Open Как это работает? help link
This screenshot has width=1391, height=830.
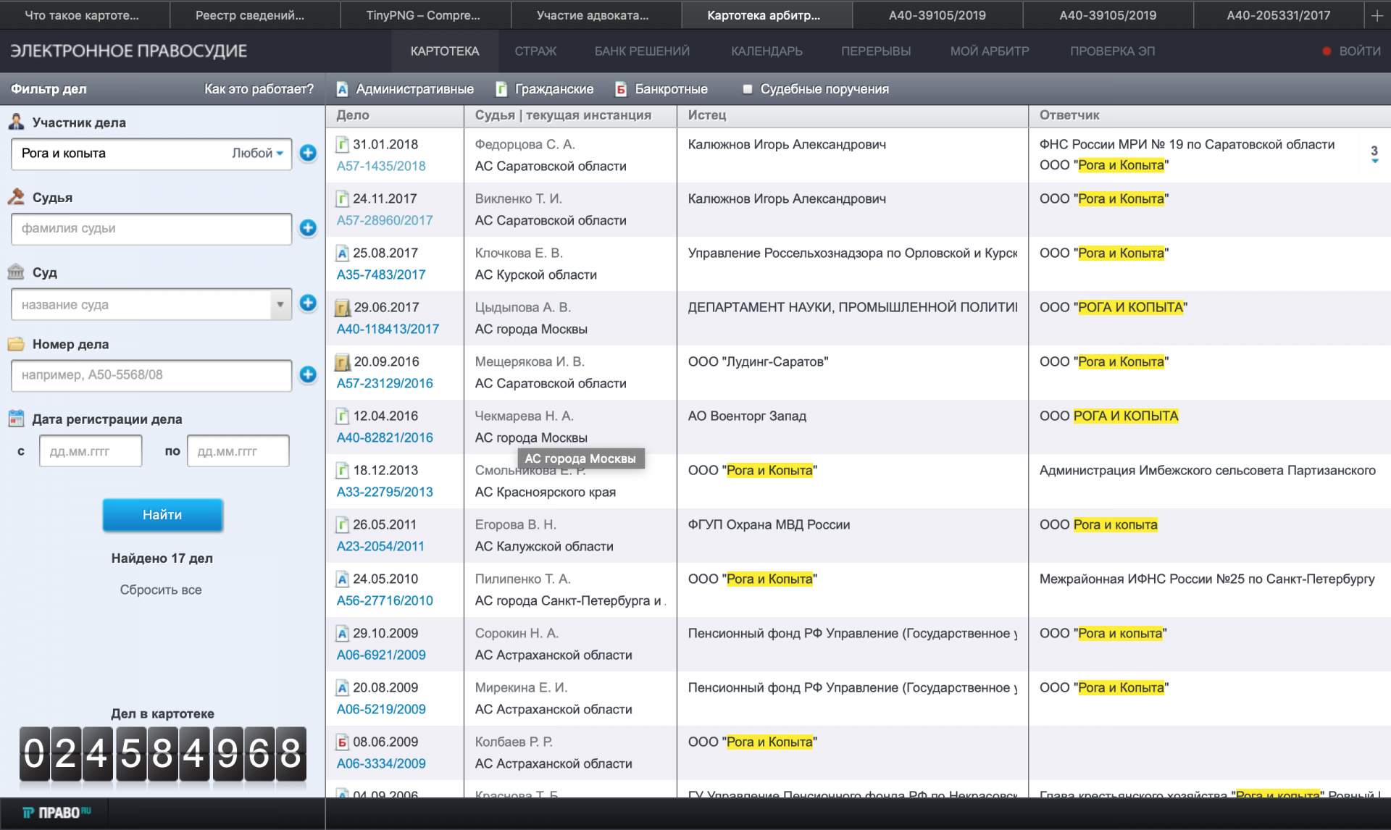tap(259, 89)
